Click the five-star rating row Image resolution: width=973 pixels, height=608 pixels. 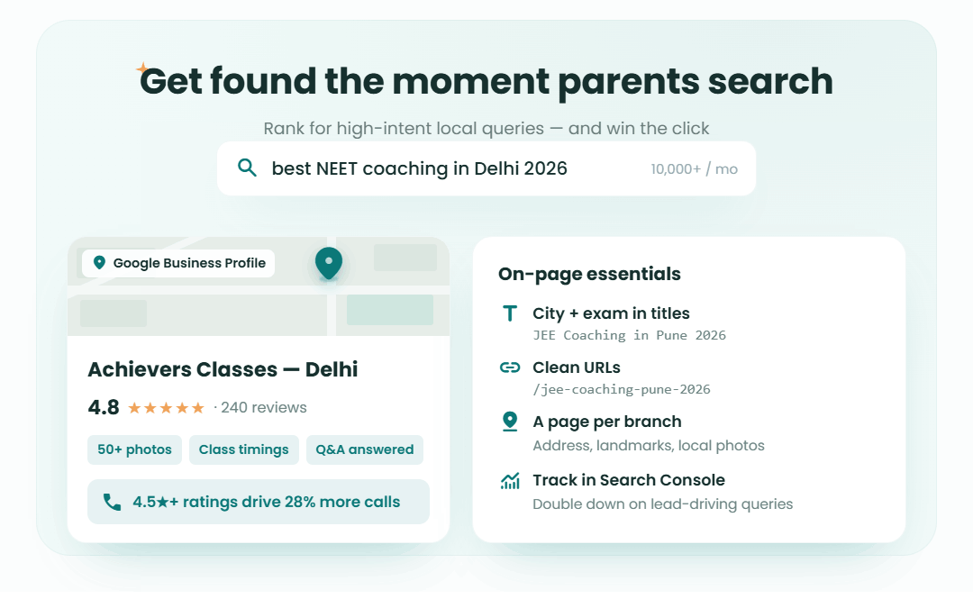coord(167,408)
